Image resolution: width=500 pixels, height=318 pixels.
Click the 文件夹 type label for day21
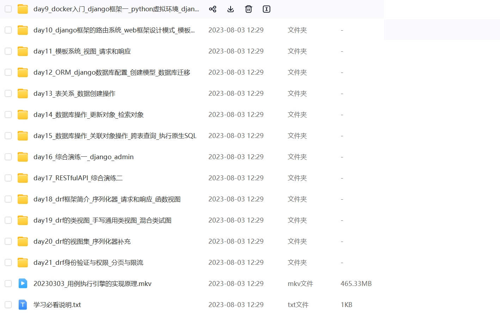coord(297,263)
